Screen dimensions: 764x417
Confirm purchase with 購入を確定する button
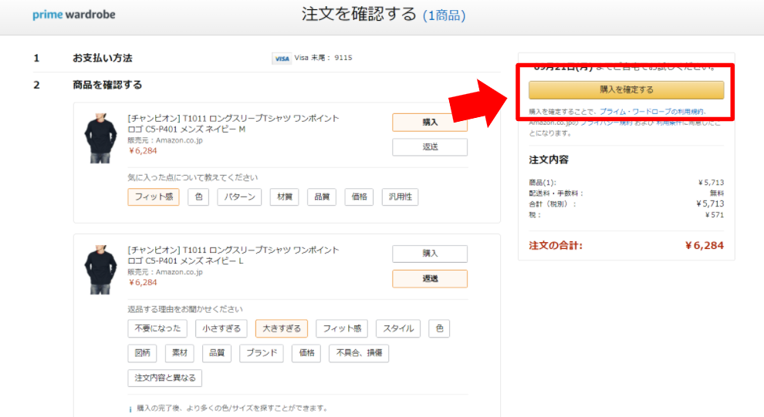pos(626,89)
